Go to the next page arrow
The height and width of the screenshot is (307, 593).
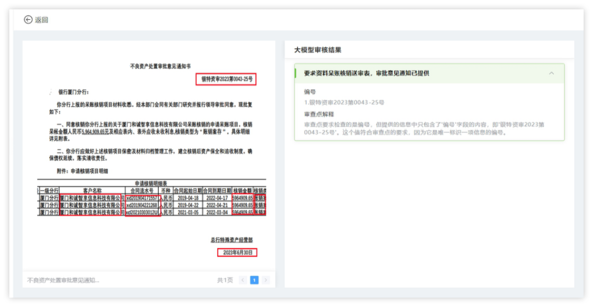266,280
